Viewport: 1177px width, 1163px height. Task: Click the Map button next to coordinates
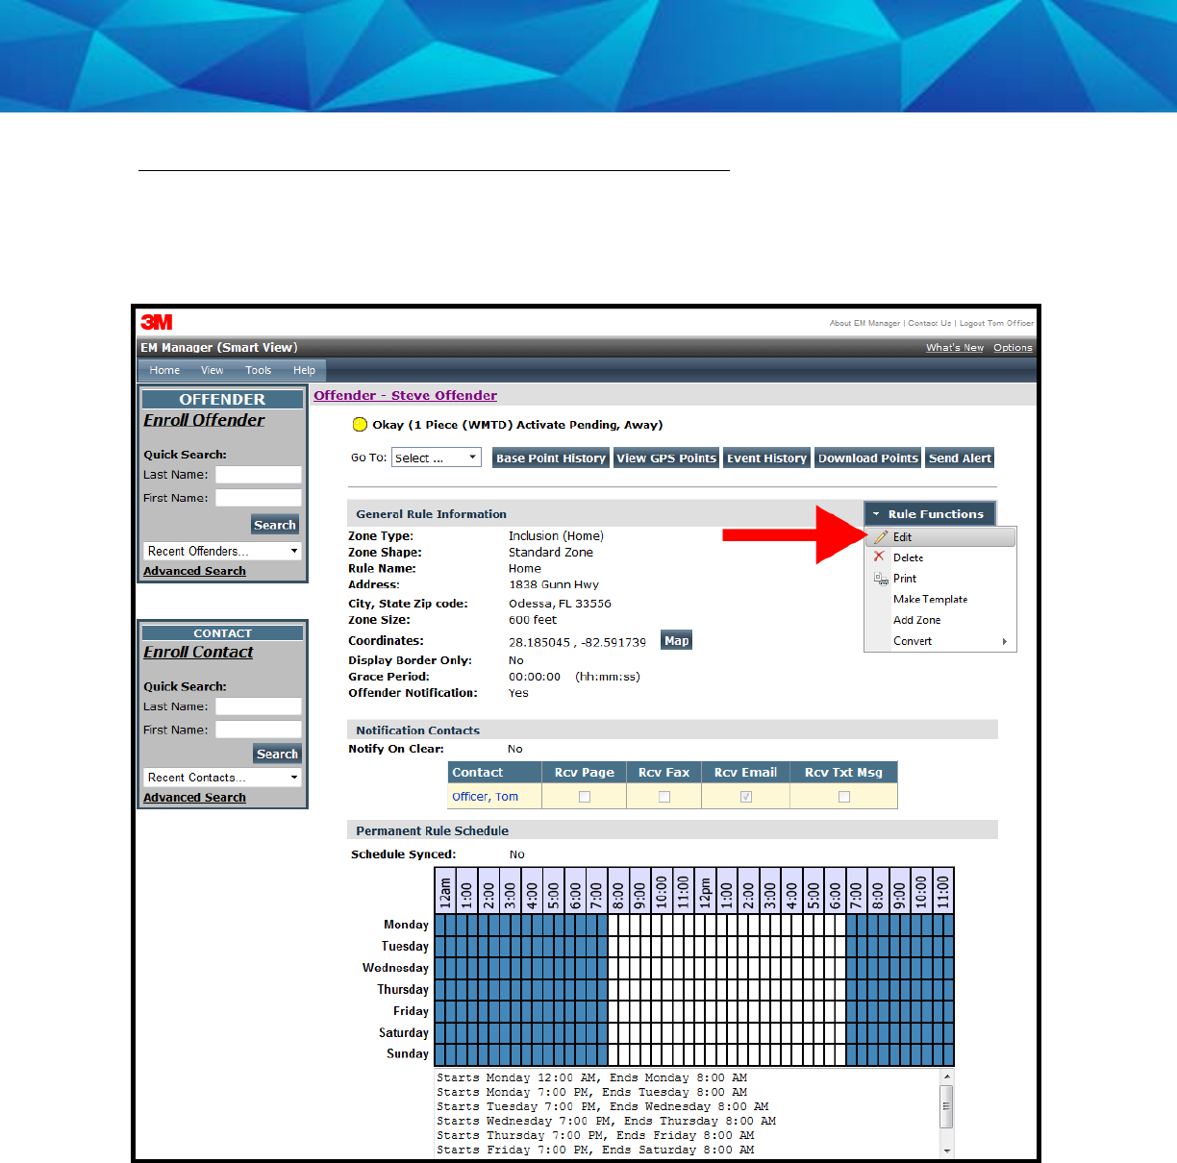pyautogui.click(x=677, y=641)
